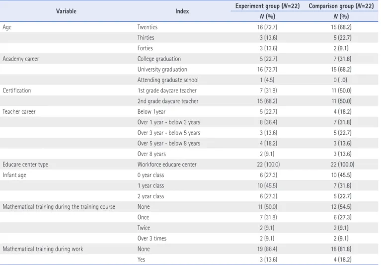
Task: Select the "Forties" index cell
Action: click(145, 48)
